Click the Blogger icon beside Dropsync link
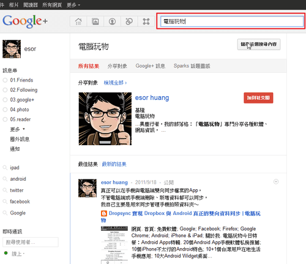This screenshot has width=306, height=264. pyautogui.click(x=104, y=214)
